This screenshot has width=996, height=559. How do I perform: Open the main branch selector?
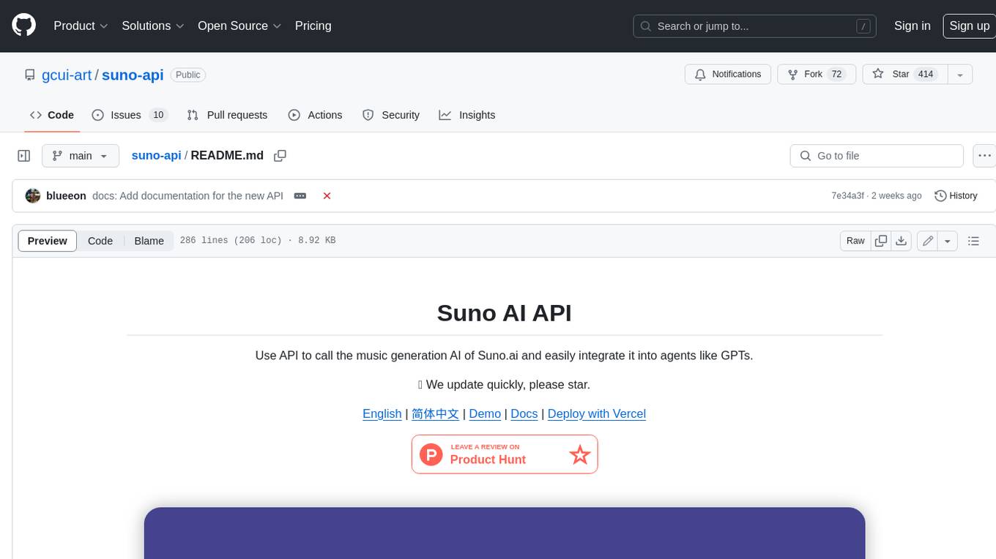[80, 156]
